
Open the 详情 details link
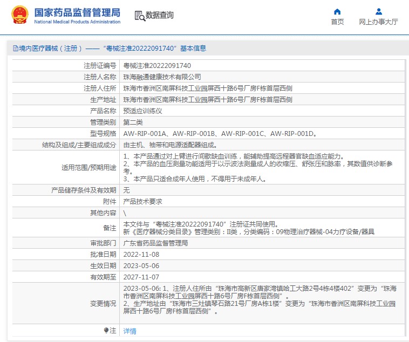[x=129, y=331]
